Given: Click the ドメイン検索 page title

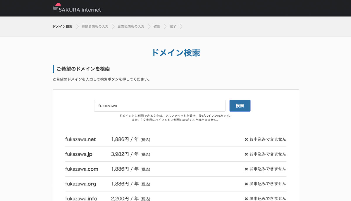Looking at the screenshot, I should 175,53.
